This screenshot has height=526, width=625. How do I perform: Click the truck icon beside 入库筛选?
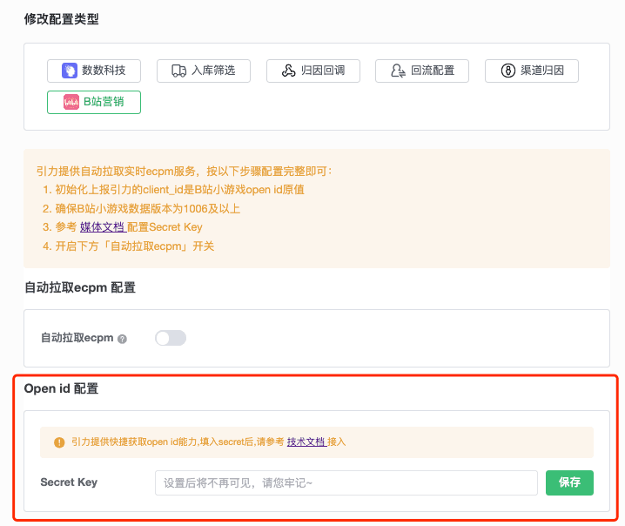click(179, 71)
